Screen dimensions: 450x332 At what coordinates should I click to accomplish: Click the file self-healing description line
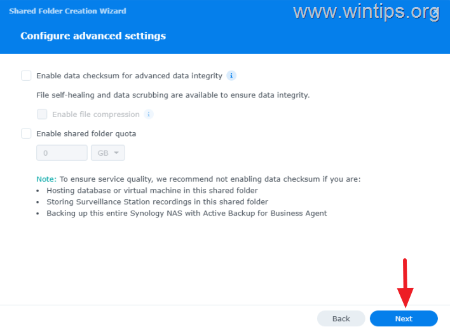173,95
